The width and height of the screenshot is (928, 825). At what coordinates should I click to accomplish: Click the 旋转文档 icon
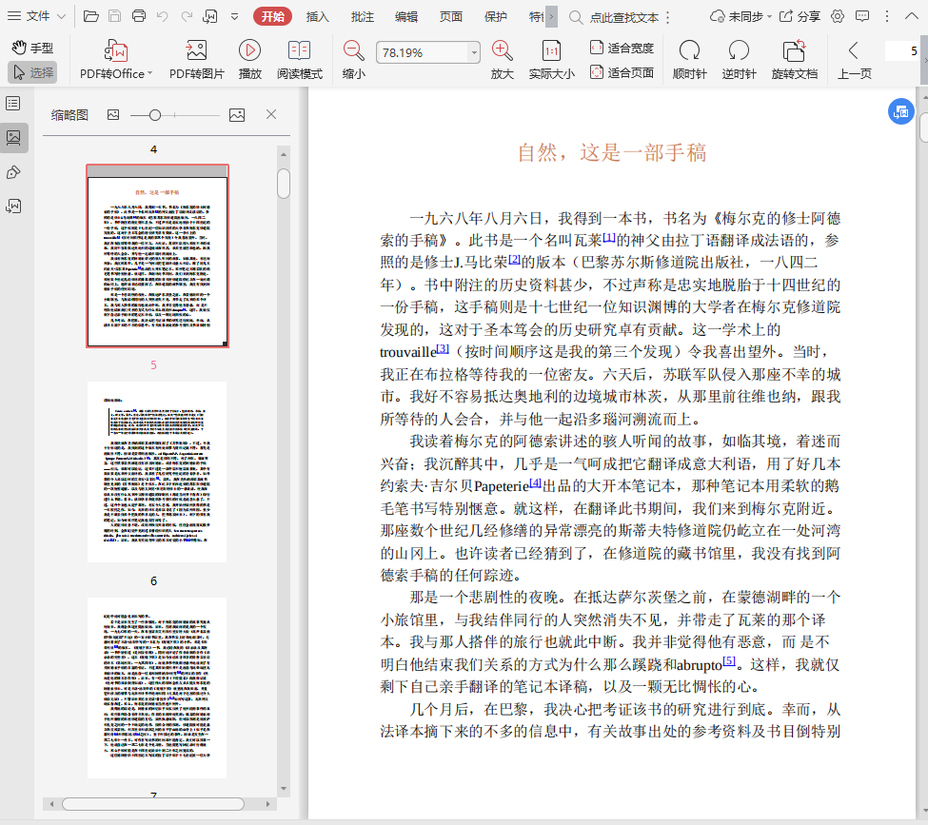(x=794, y=51)
